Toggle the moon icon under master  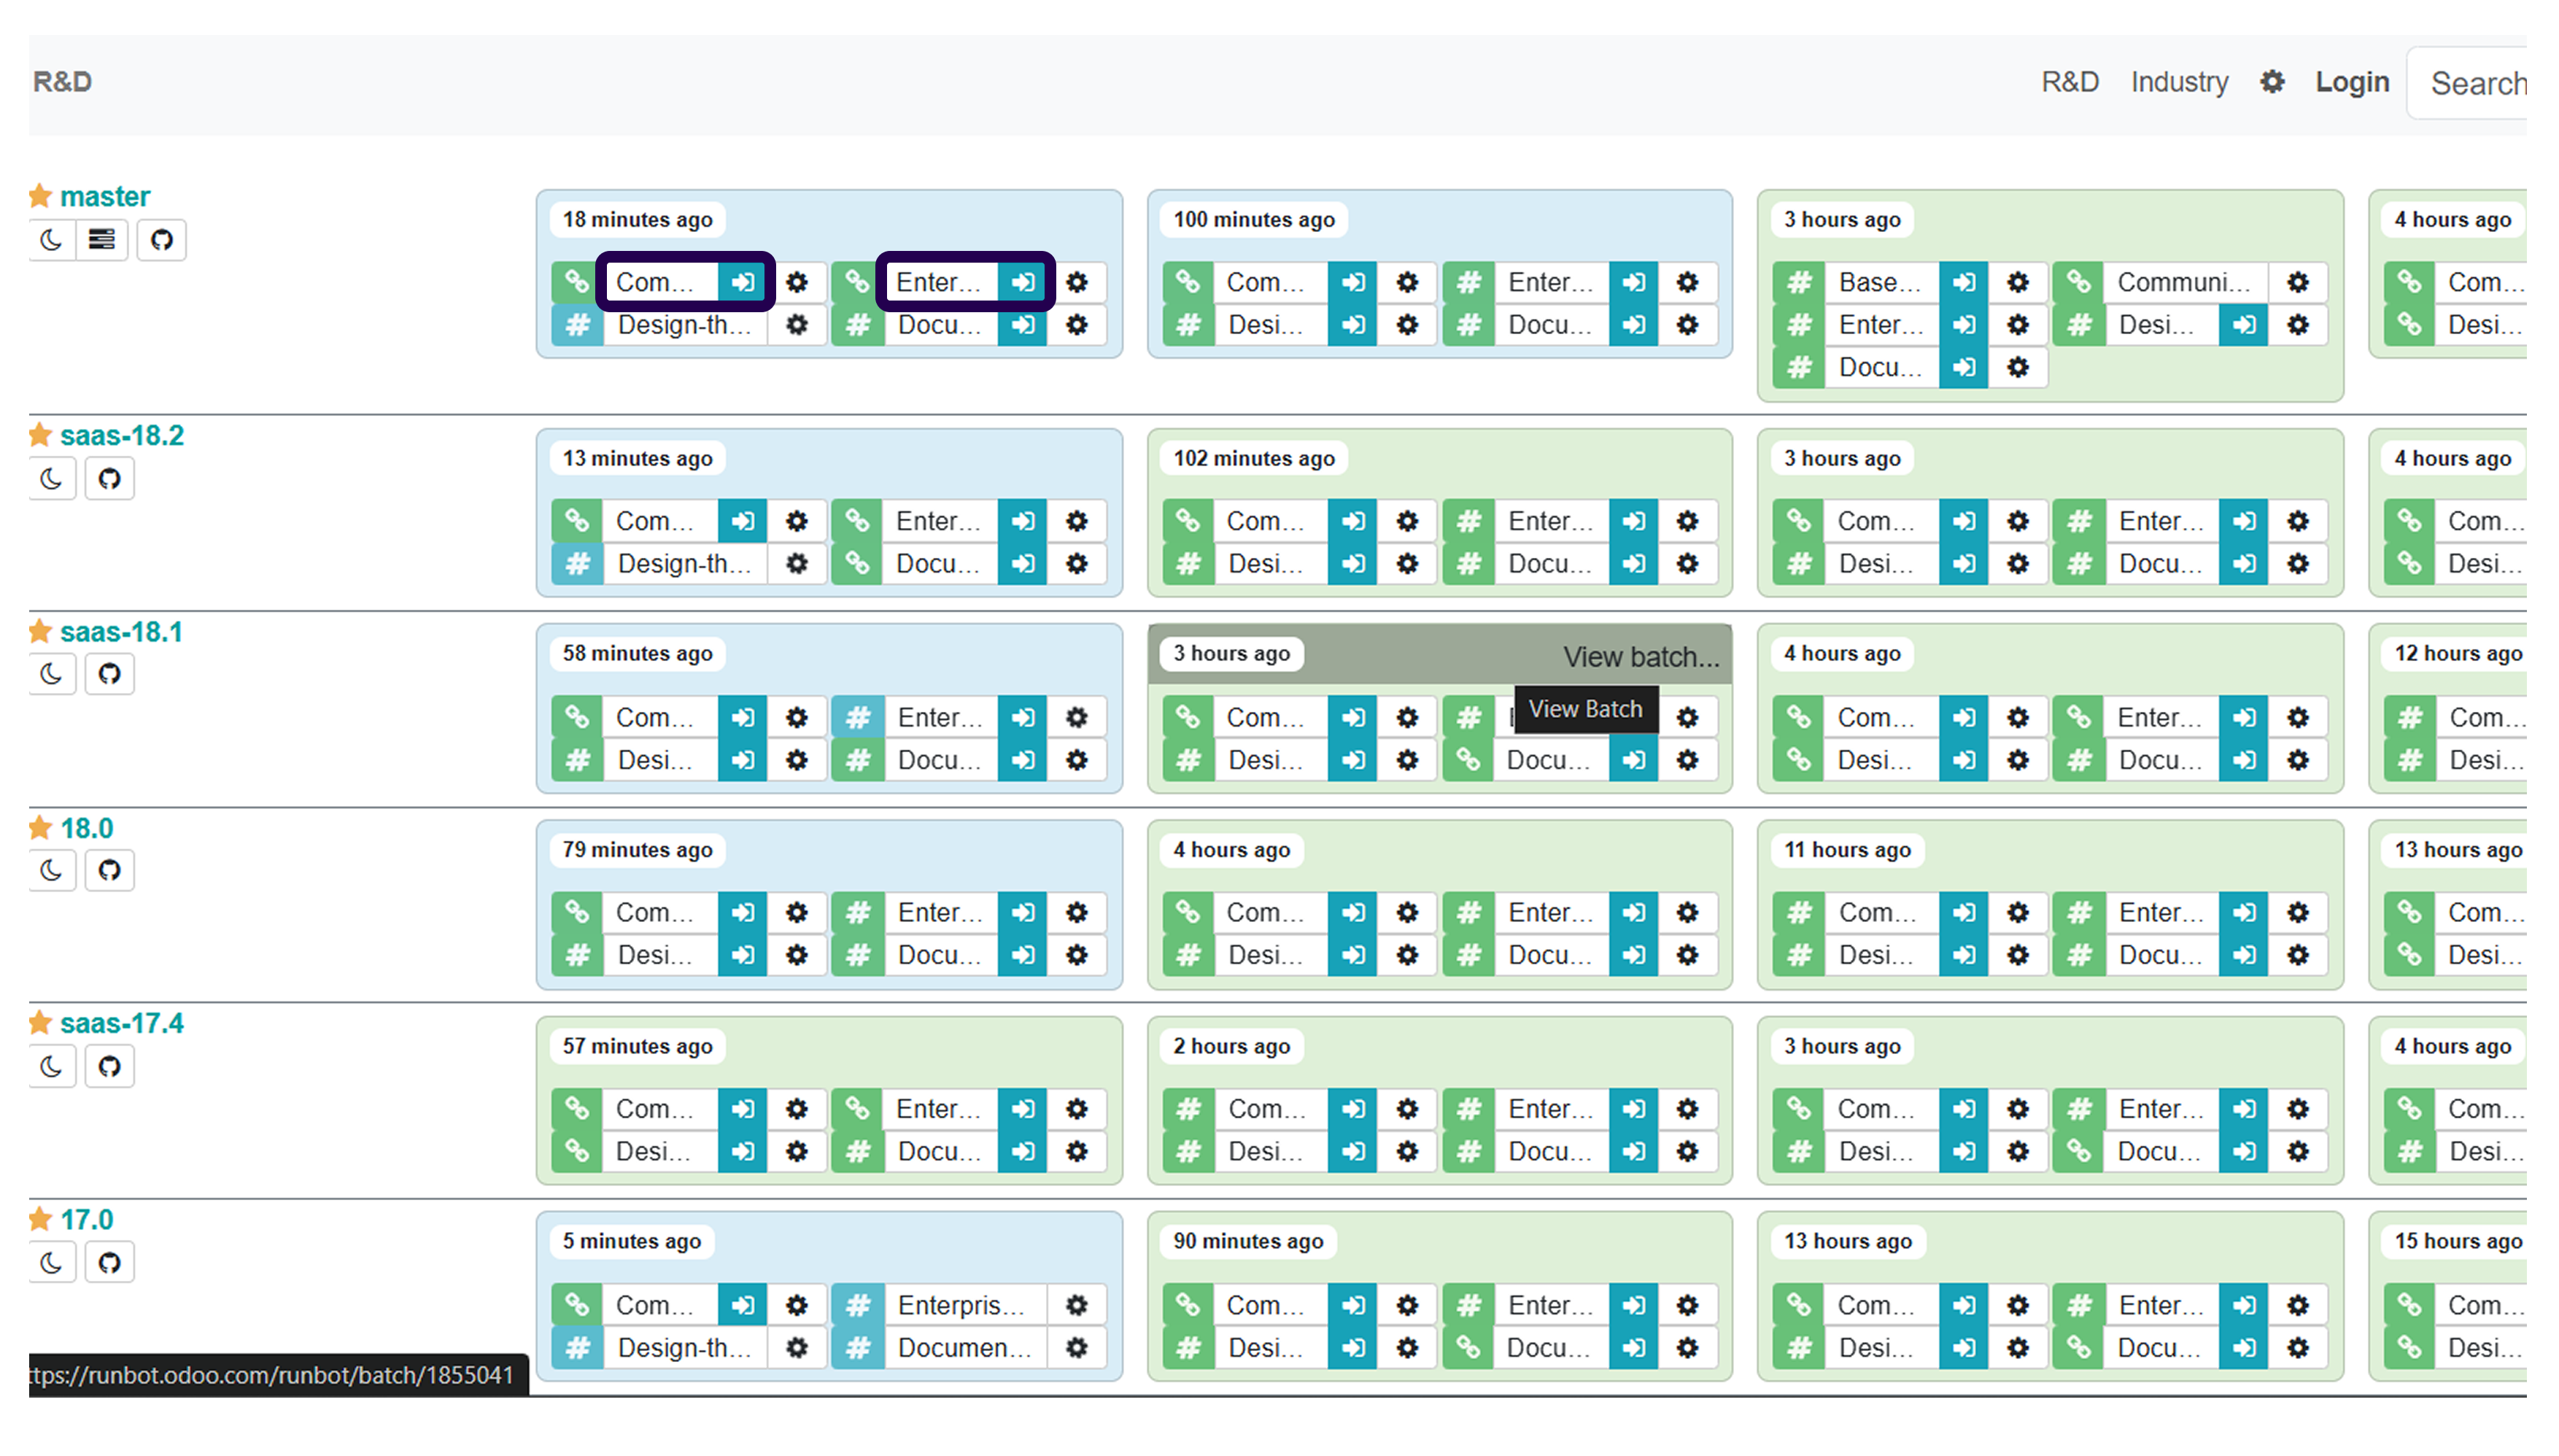[x=51, y=240]
